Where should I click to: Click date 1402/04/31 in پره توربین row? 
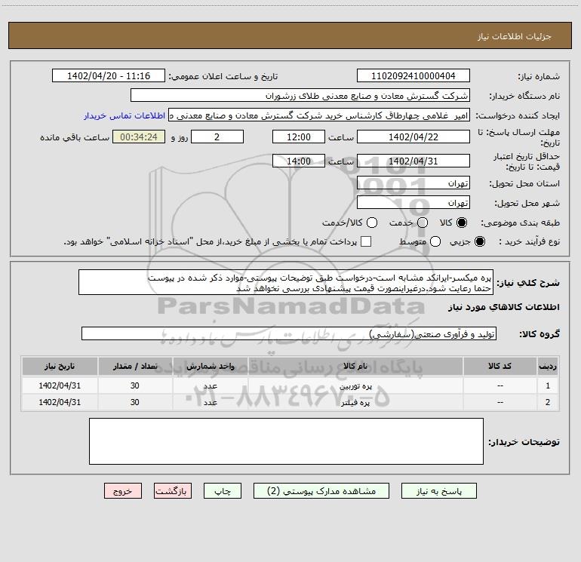click(60, 385)
